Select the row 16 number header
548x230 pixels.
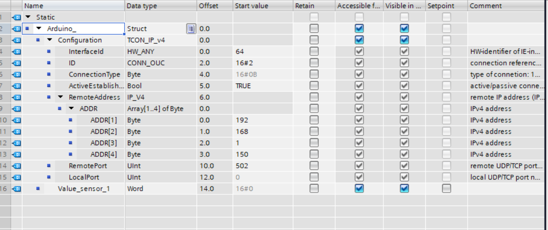click(x=5, y=189)
